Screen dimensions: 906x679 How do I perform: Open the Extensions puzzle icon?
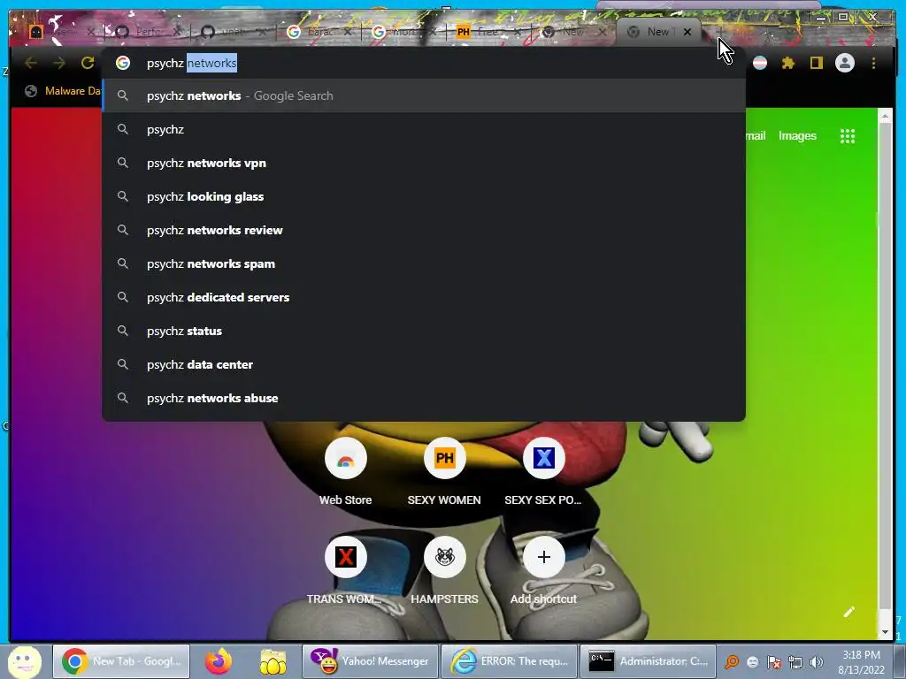(787, 63)
